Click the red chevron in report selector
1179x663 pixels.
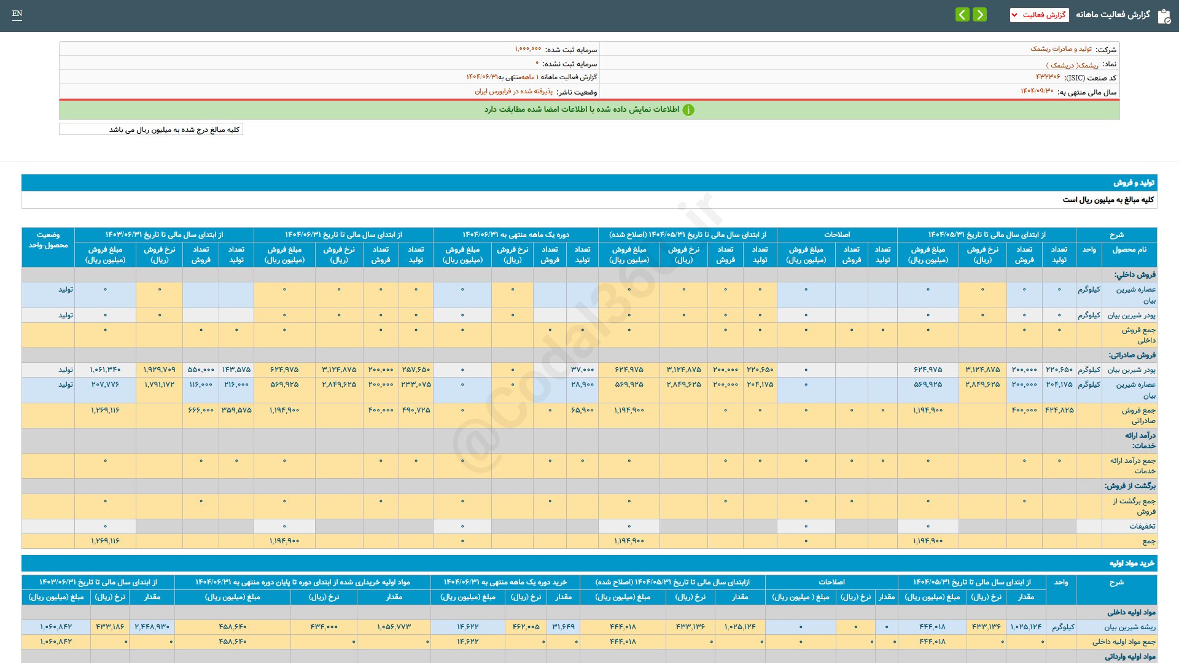tap(1015, 15)
